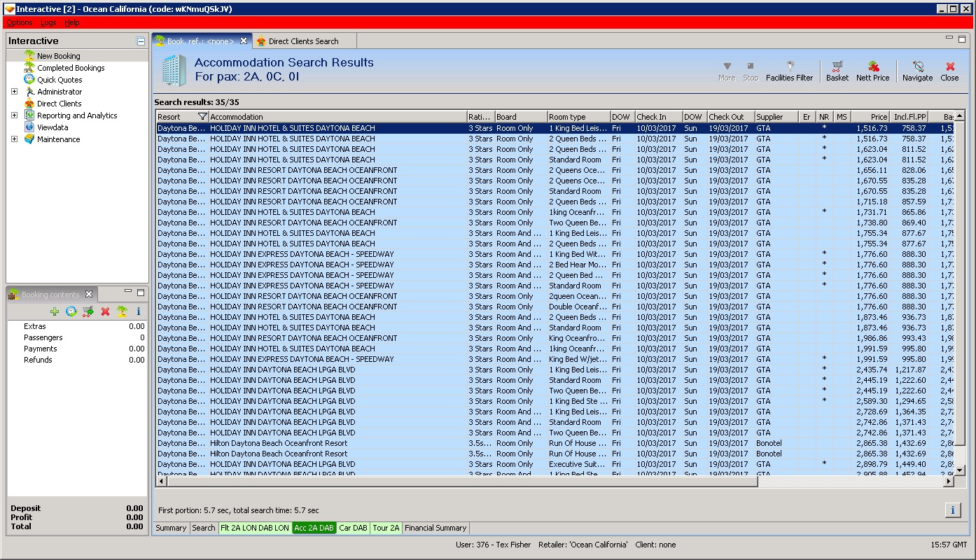Click the clock quote icon in Booking contents
Image resolution: width=976 pixels, height=560 pixels.
(71, 311)
